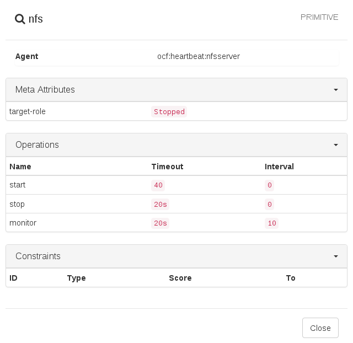
Task: Click the Timeout column header
Action: coord(167,167)
